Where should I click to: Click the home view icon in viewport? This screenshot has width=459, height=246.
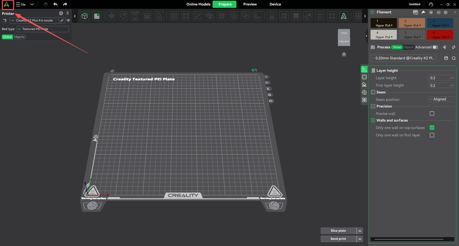tap(344, 54)
